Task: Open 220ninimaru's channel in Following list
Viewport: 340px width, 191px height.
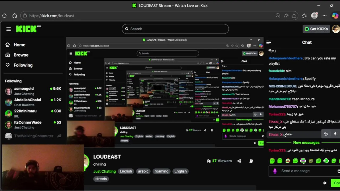Action: 33,113
